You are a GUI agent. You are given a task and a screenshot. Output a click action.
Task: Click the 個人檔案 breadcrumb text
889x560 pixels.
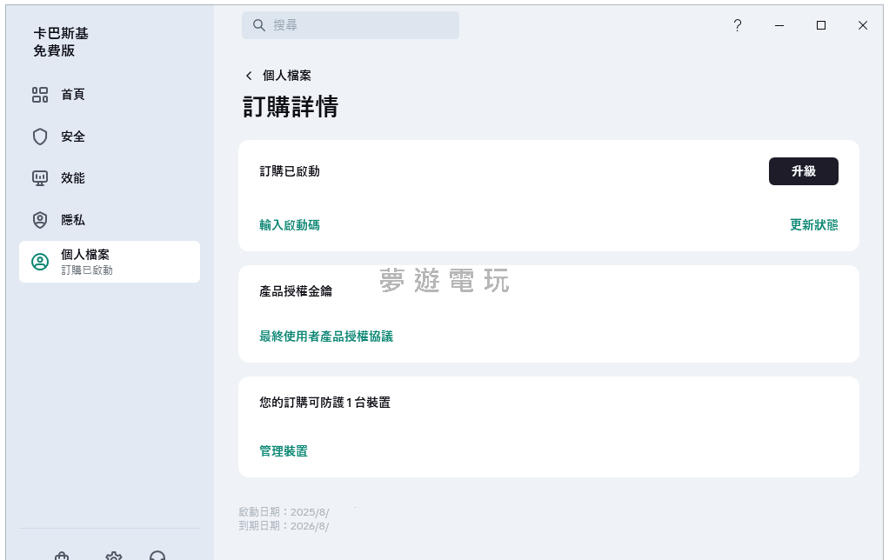click(x=287, y=76)
